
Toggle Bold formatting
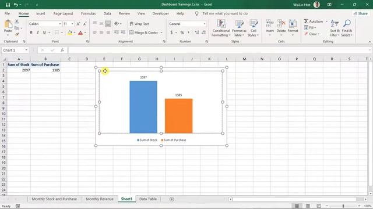[x=31, y=33]
